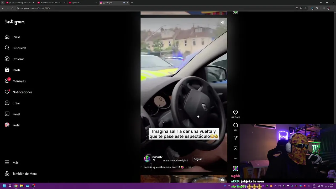
Task: Click Crear to make a post
Action: point(12,103)
